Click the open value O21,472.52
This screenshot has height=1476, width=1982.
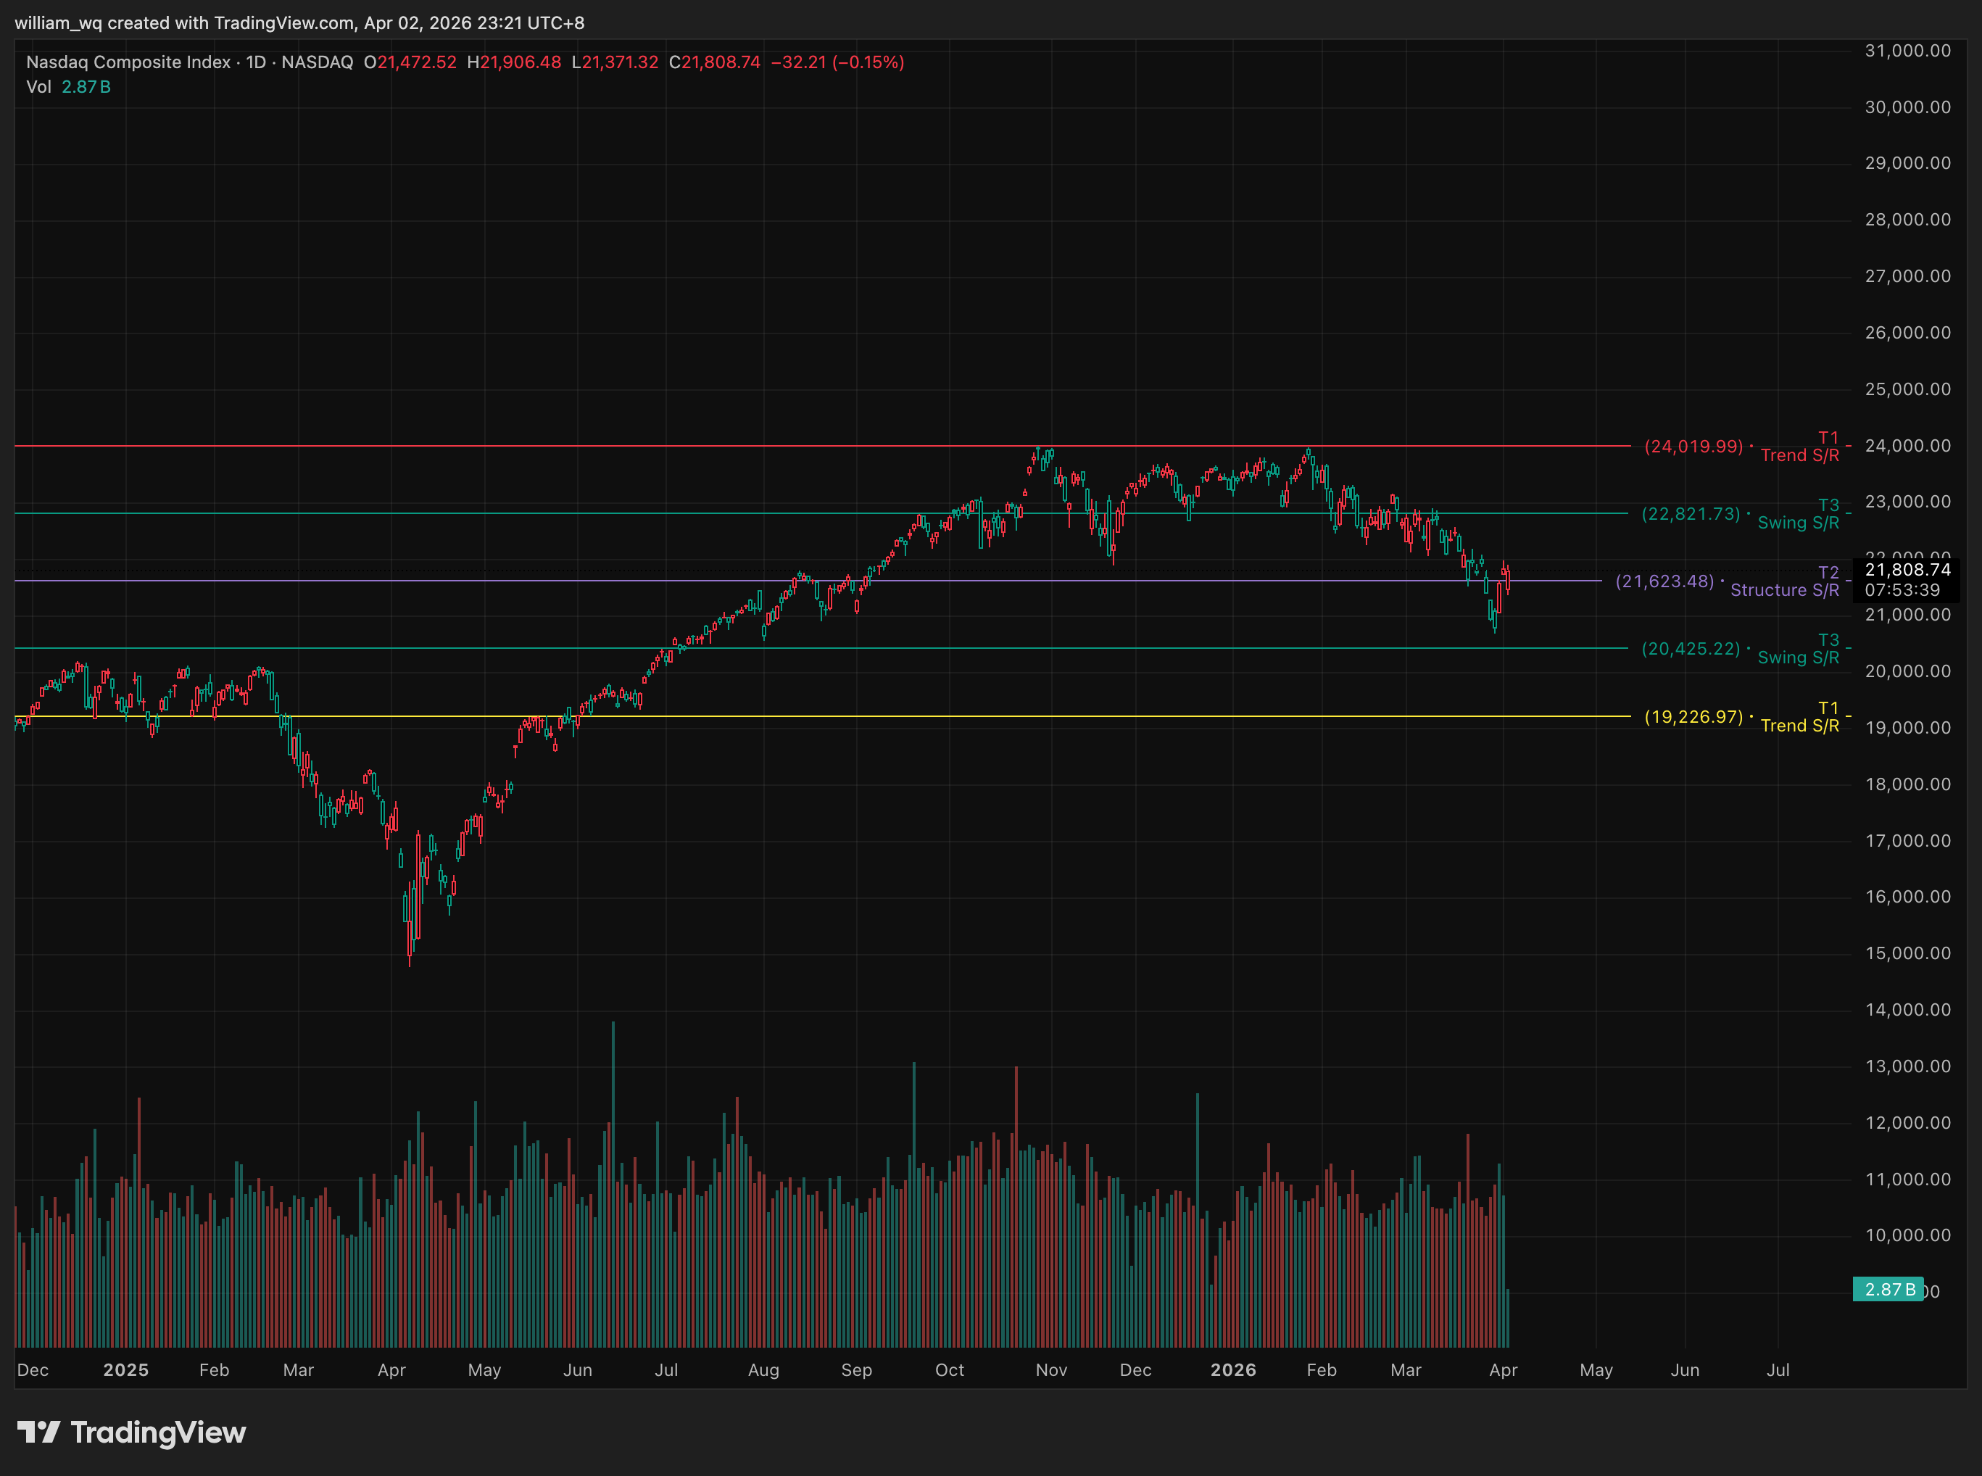[x=410, y=62]
